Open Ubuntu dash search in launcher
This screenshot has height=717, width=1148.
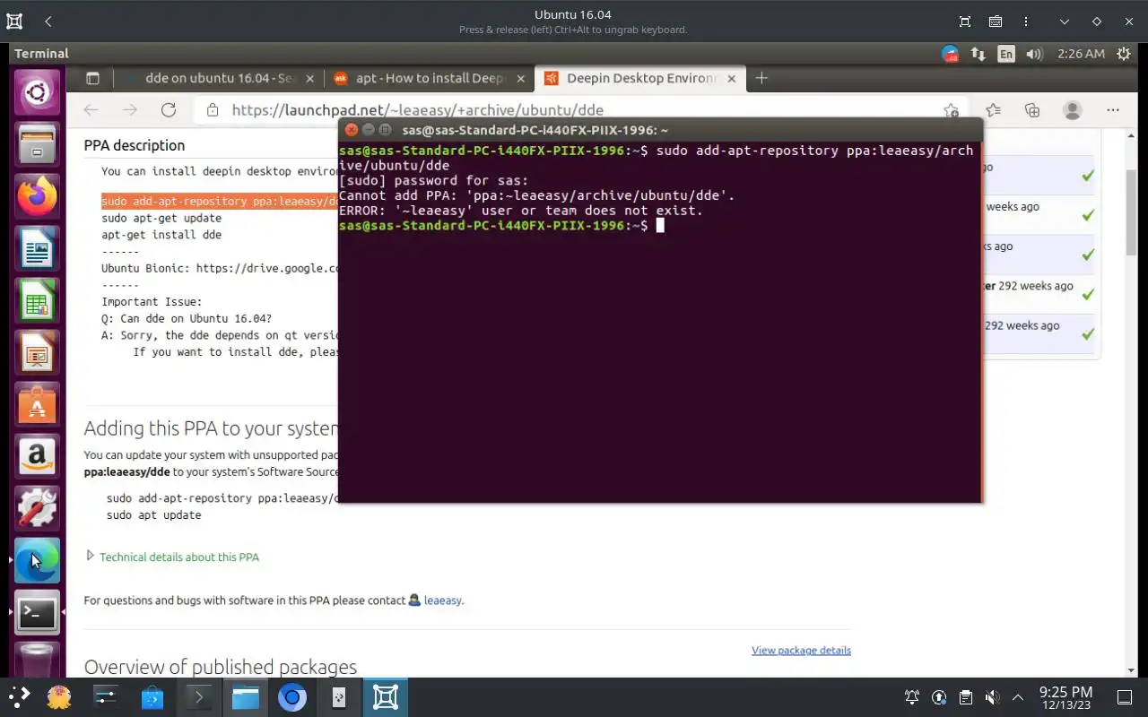(37, 92)
